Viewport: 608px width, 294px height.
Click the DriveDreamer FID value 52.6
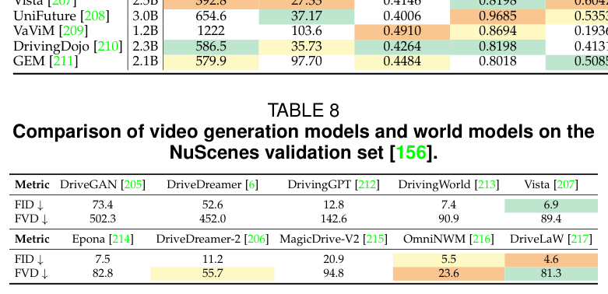(x=213, y=205)
